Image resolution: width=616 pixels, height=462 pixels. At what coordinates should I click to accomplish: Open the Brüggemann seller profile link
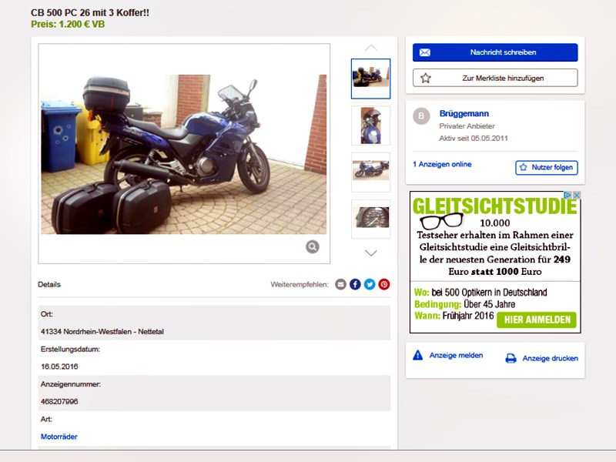coord(464,114)
